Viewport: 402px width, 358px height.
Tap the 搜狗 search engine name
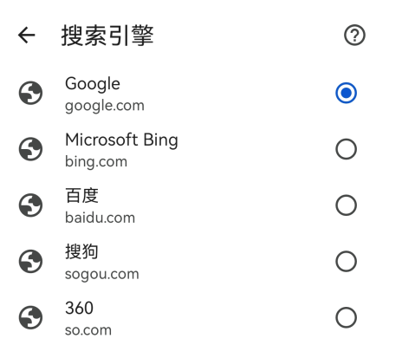[x=82, y=251]
